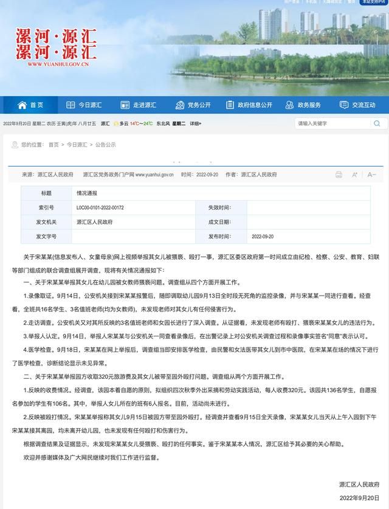Click the home icon beside 首页

click(x=22, y=105)
